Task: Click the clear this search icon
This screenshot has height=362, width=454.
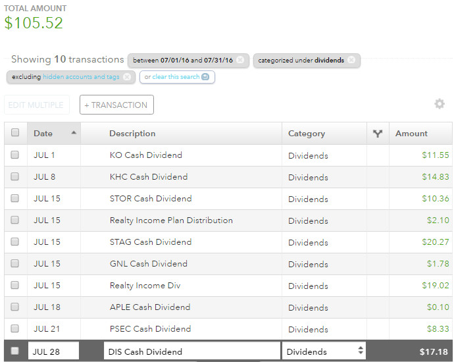Action: click(206, 77)
